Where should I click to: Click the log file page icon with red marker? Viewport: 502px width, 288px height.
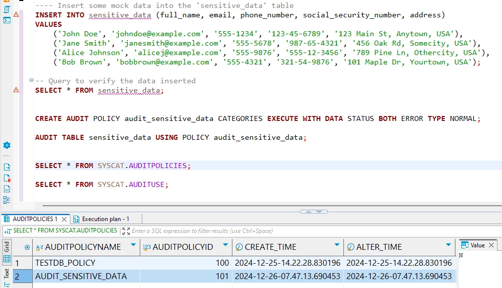point(7,178)
